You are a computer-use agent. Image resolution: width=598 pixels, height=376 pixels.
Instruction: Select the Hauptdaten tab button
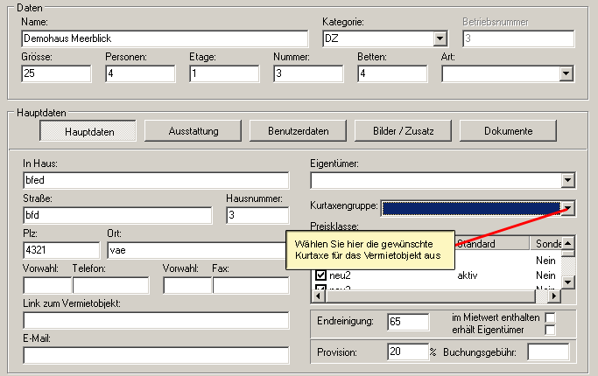click(88, 131)
